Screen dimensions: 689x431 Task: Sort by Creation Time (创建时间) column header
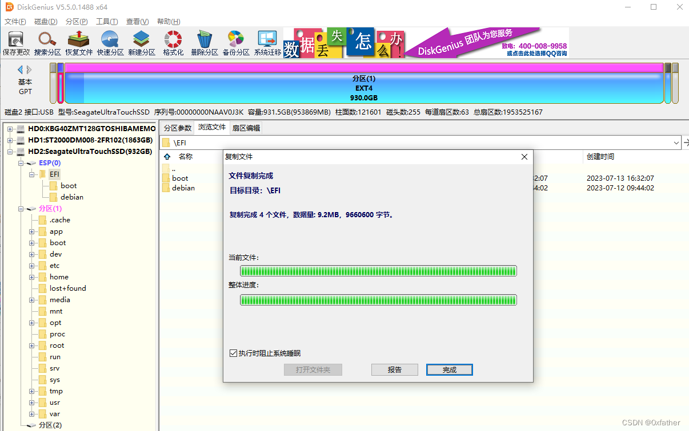(x=600, y=156)
